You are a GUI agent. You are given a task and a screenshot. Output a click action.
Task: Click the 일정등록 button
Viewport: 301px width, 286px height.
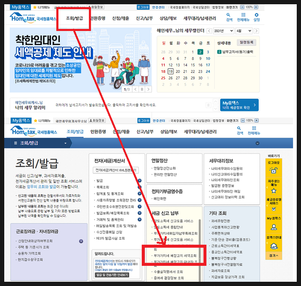246,42
